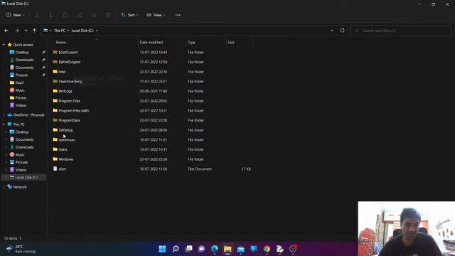
Task: Open Downloads under Quick access
Action: [x=24, y=60]
